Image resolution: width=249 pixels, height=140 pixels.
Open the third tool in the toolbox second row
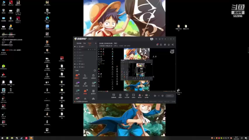click(93, 84)
